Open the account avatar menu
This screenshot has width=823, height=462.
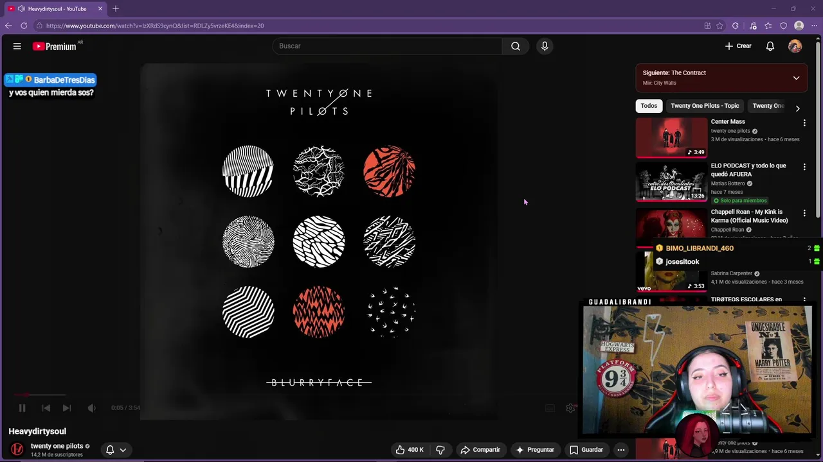click(x=795, y=46)
